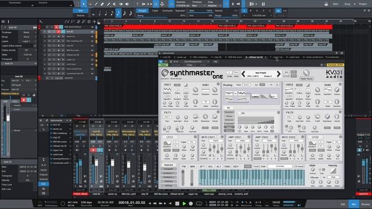Click the LFO1 waveform icon
The width and height of the screenshot is (372, 209).
167,143
